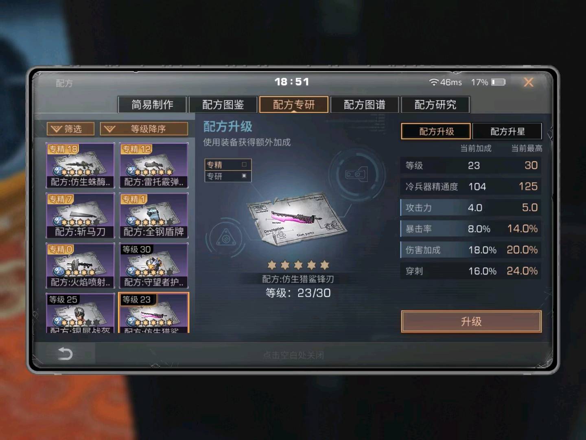Open the 配方研究 tab
Viewport: 586px width, 440px height.
[x=435, y=105]
